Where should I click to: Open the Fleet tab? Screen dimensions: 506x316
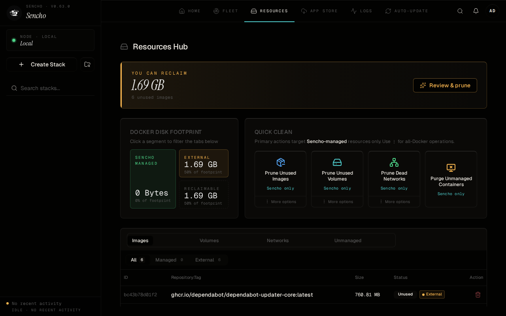226,11
